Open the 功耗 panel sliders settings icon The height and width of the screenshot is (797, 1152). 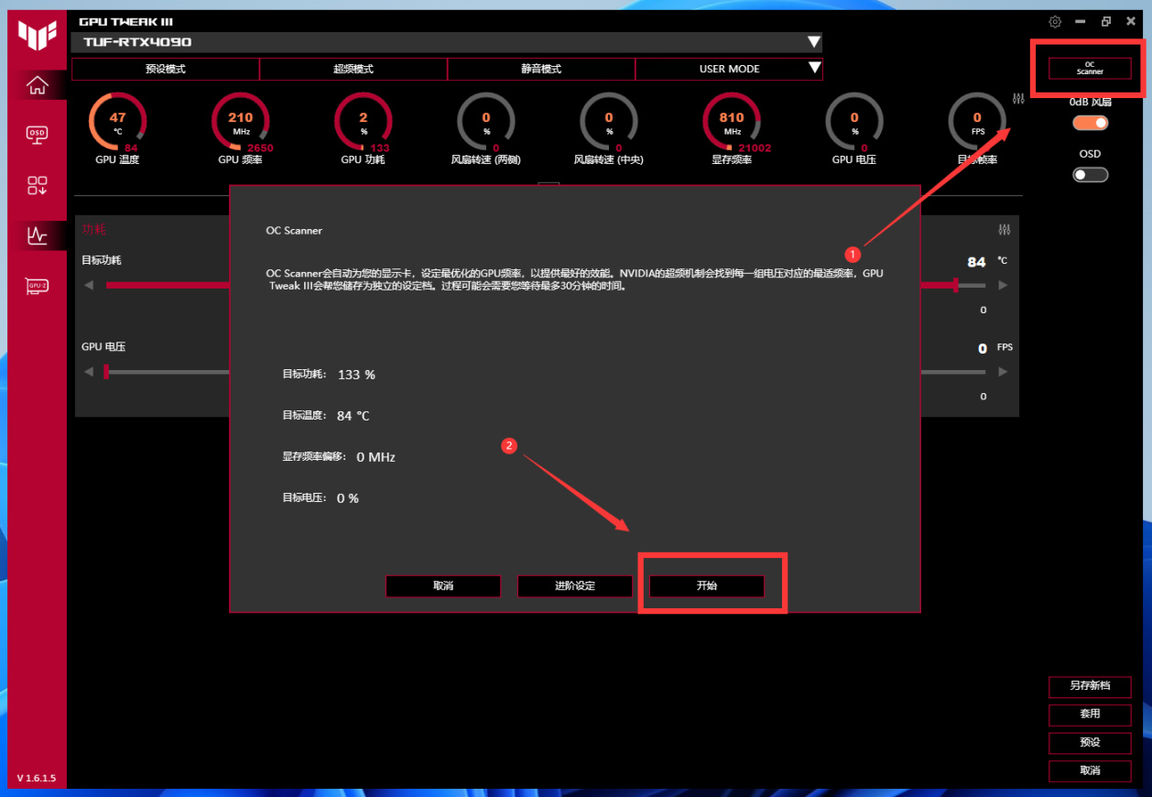coord(1005,229)
